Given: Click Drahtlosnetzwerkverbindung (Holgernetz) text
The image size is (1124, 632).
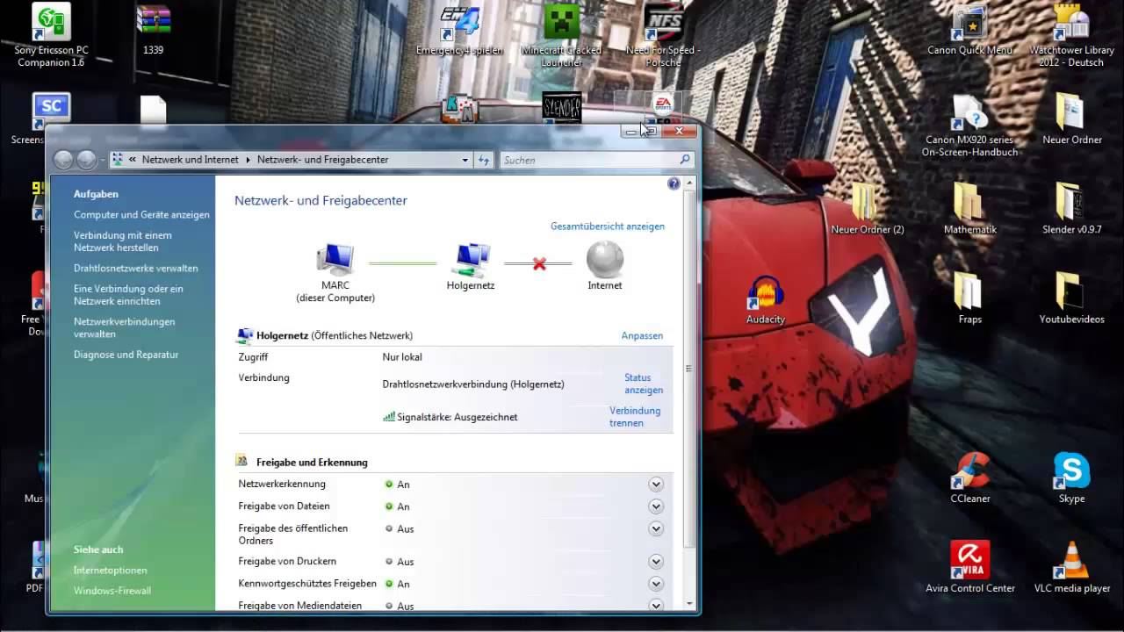Looking at the screenshot, I should coord(473,384).
